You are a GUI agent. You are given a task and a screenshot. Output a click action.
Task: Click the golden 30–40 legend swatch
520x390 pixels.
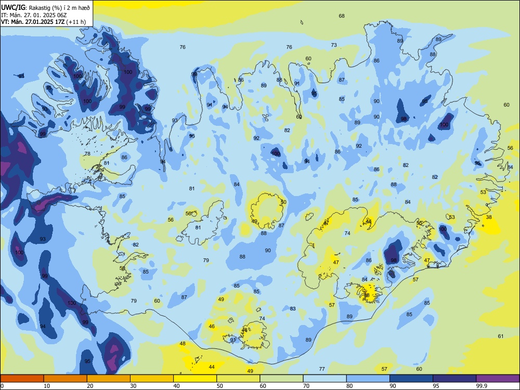152,379
